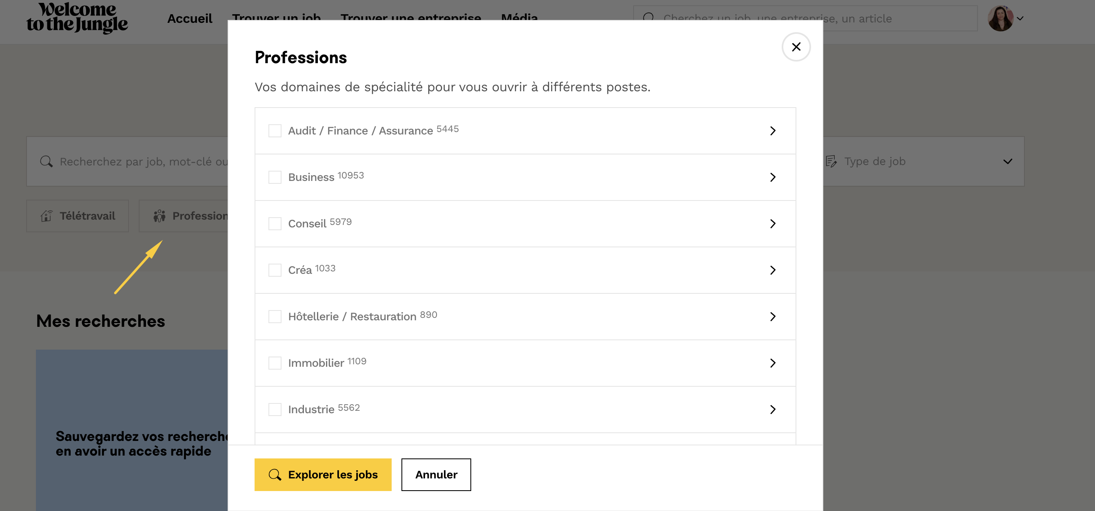This screenshot has width=1095, height=511.
Task: Go to the Accueil menu item
Action: pos(190,19)
